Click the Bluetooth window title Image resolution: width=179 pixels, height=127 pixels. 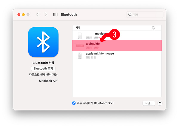click(69, 15)
